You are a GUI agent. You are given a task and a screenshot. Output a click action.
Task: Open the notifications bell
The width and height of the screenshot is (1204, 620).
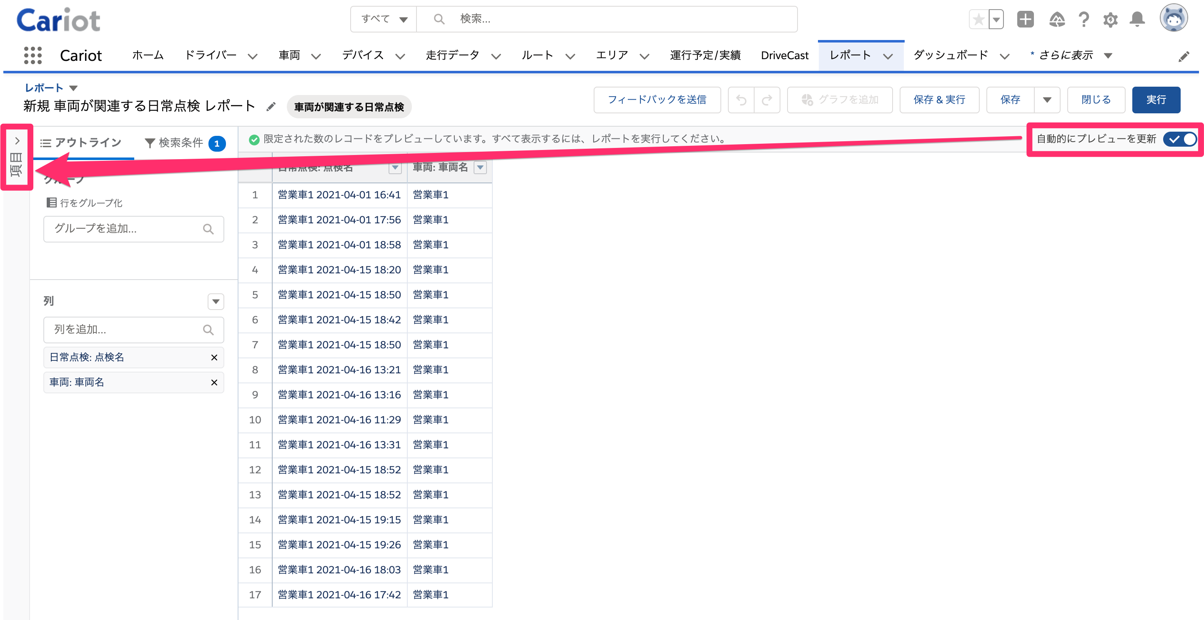point(1137,20)
